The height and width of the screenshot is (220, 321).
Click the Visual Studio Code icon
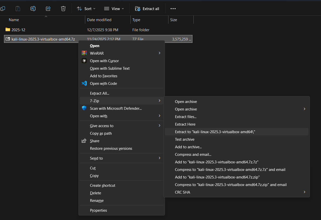pyautogui.click(x=84, y=83)
